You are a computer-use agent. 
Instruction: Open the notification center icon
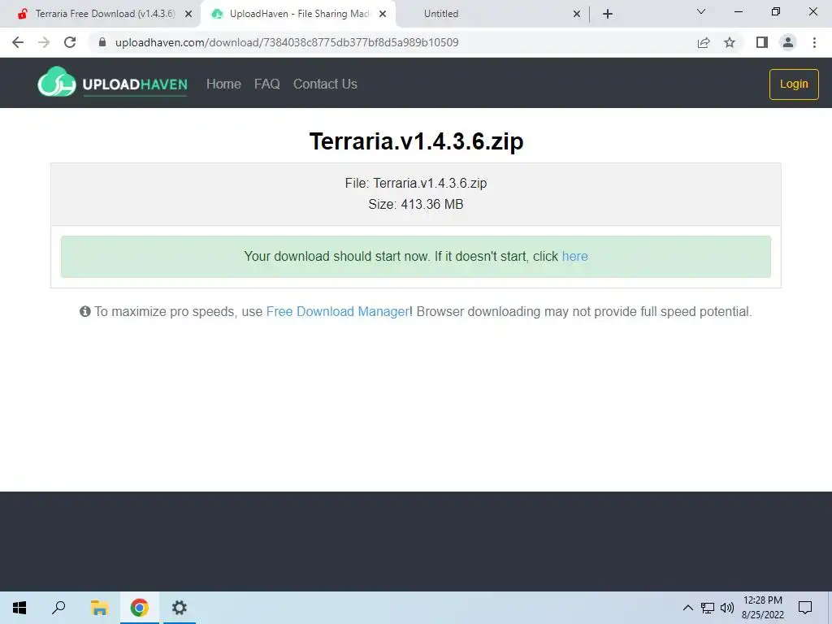tap(805, 608)
